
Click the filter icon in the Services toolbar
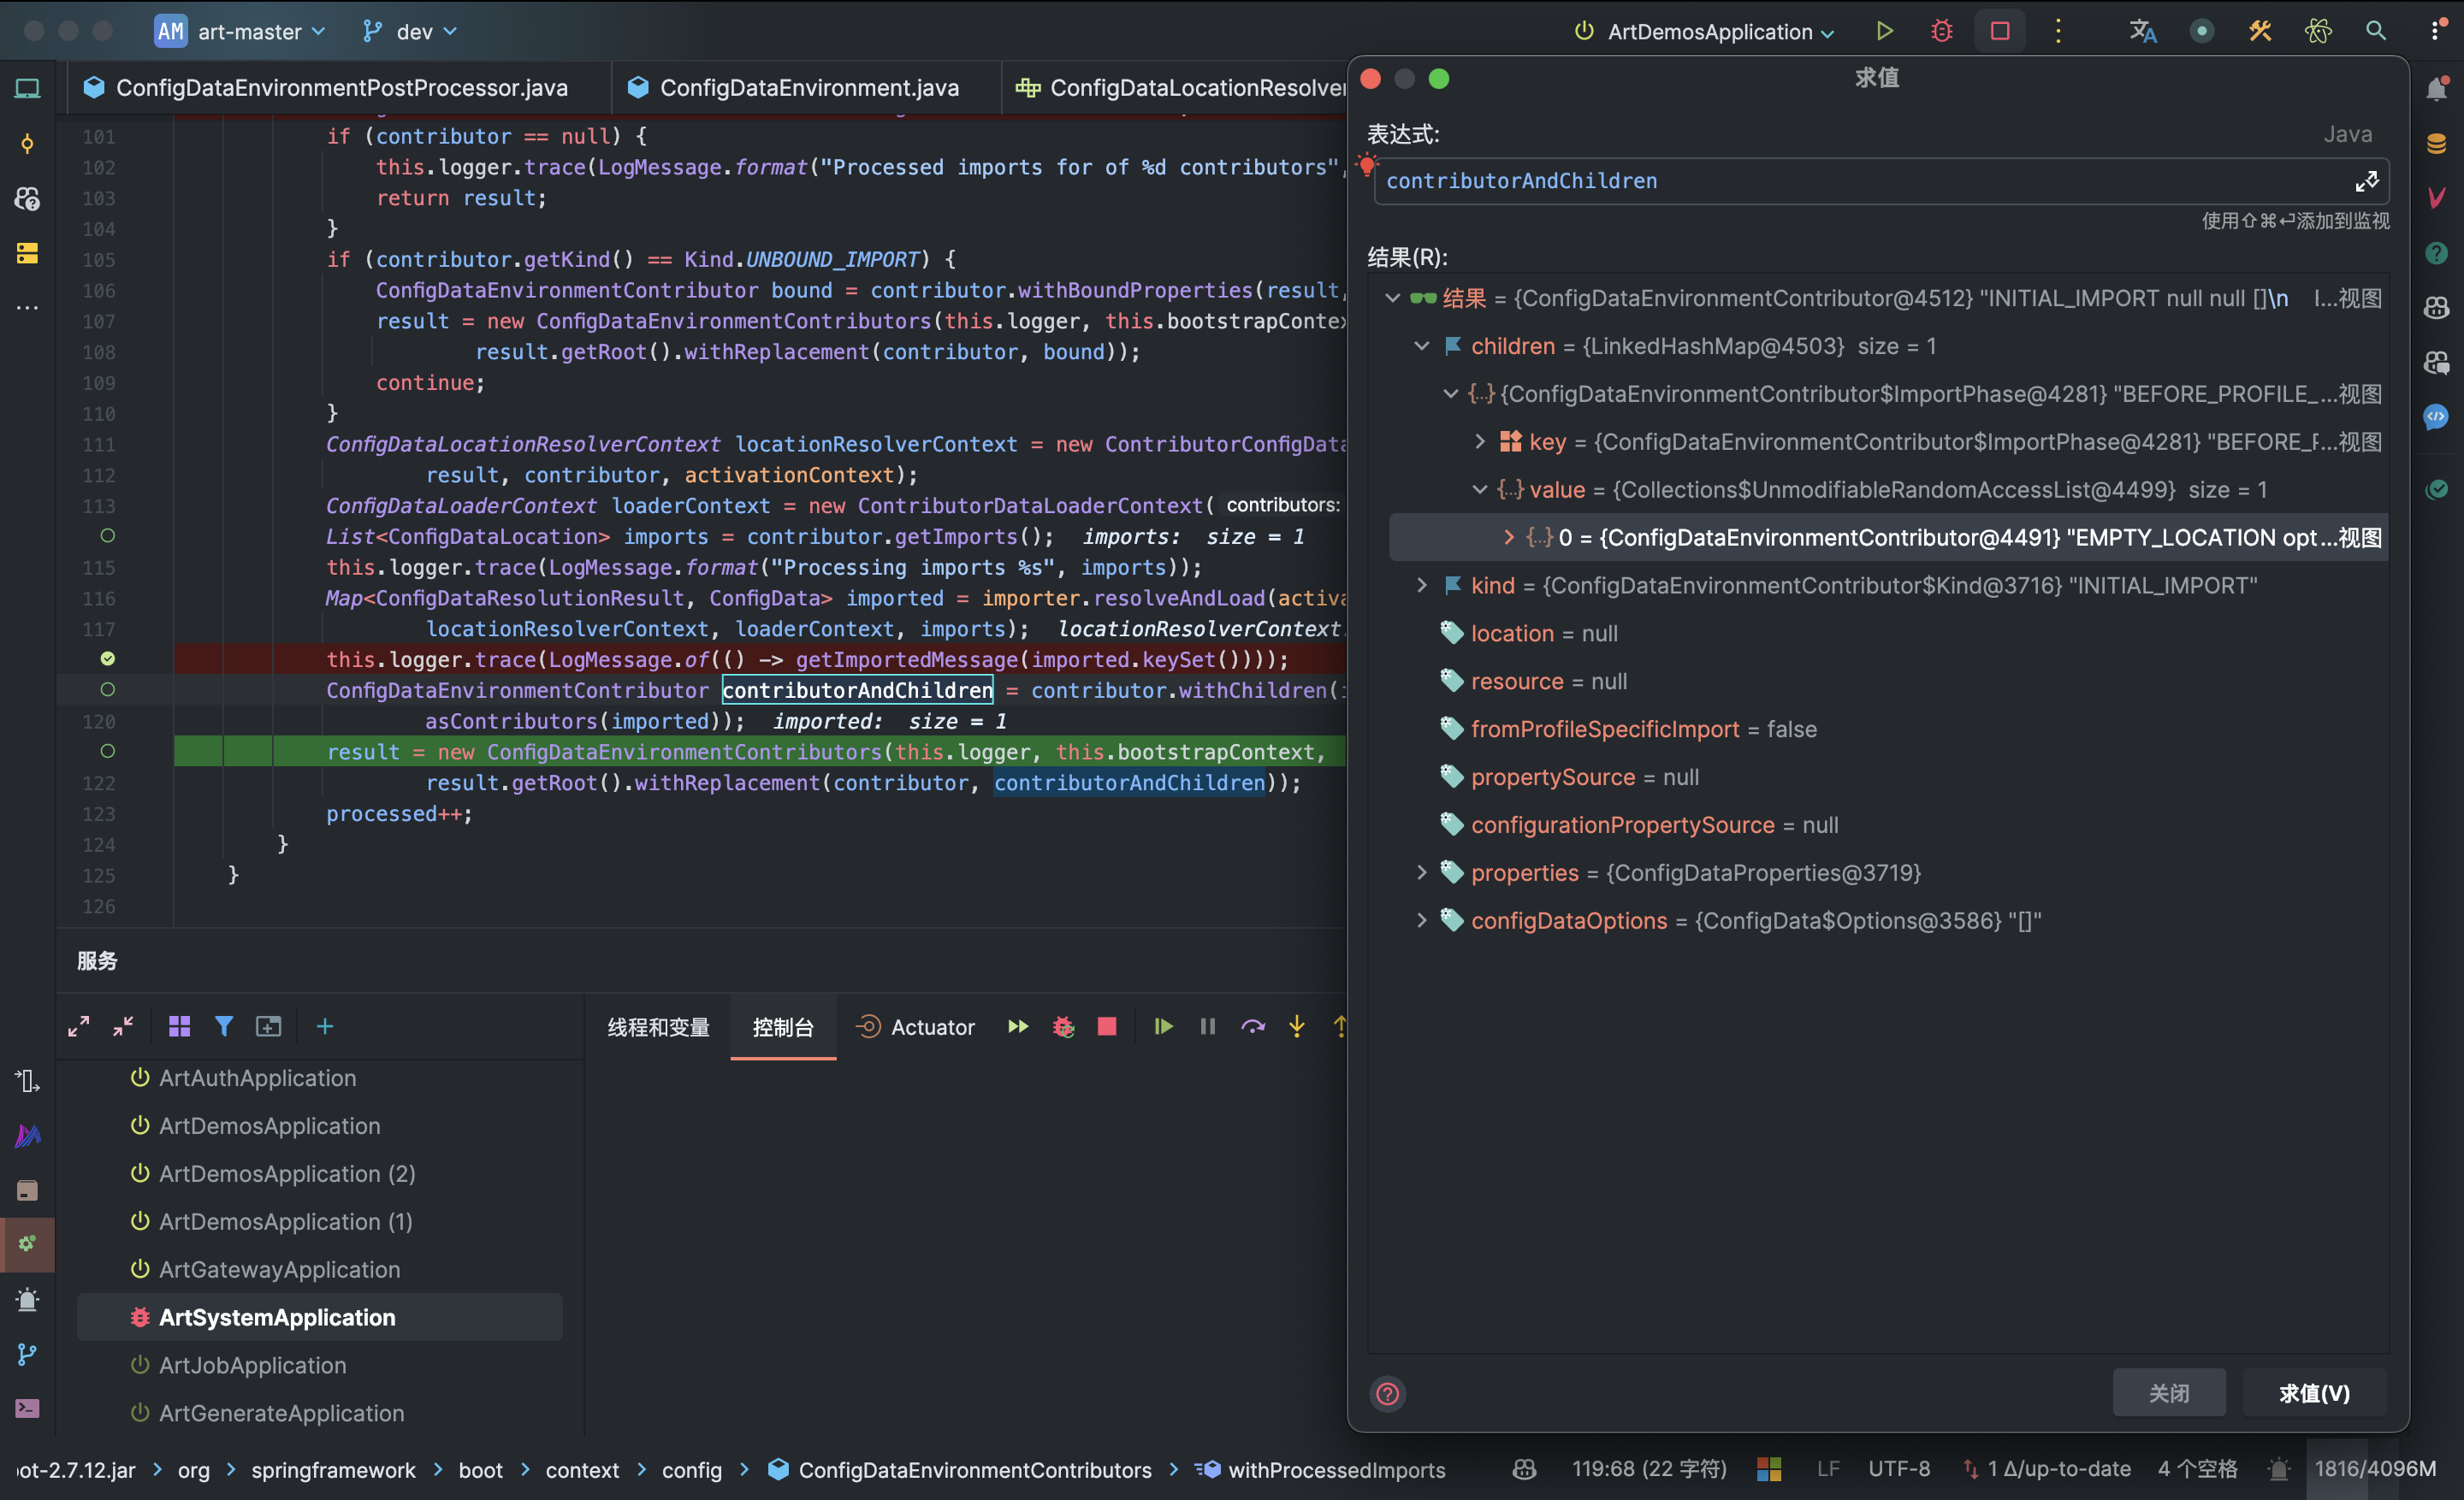tap(224, 1026)
